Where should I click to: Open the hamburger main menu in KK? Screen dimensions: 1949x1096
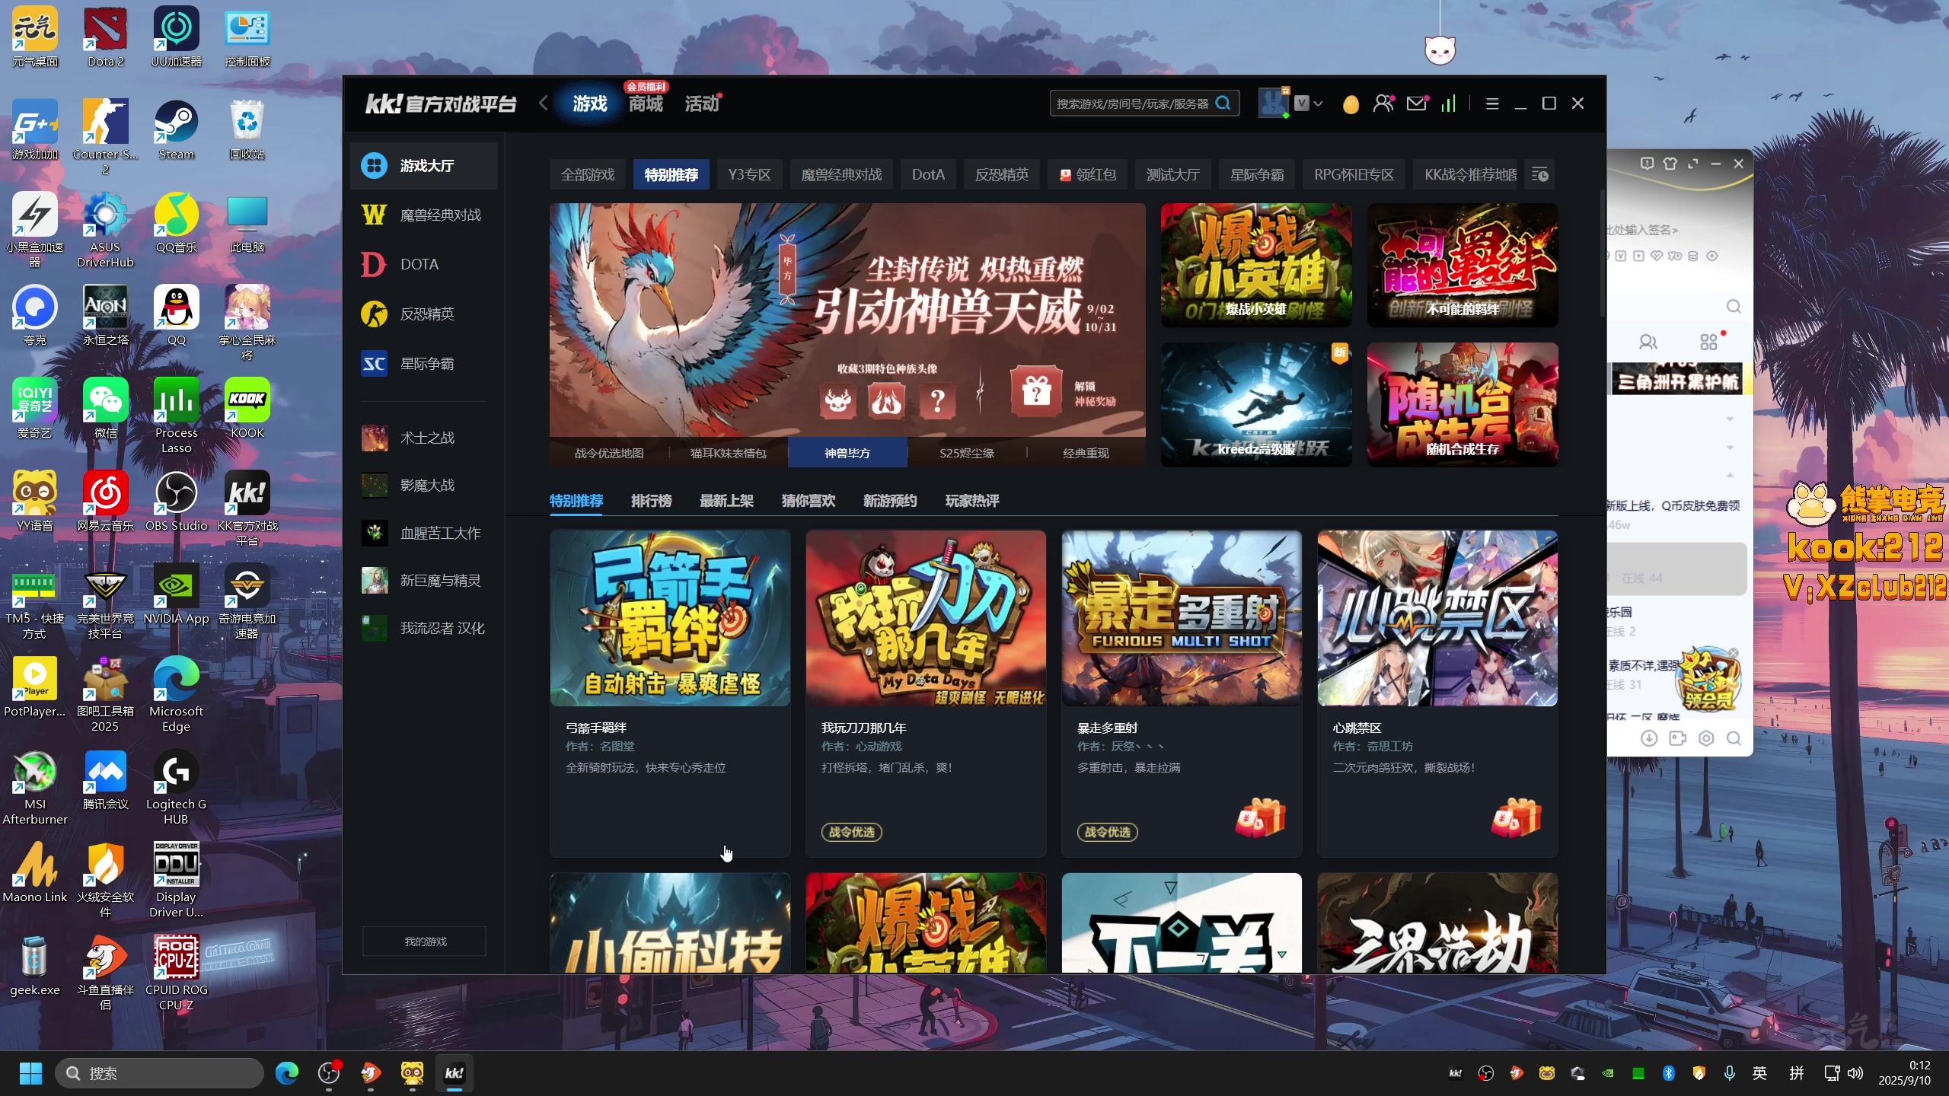tap(1491, 103)
